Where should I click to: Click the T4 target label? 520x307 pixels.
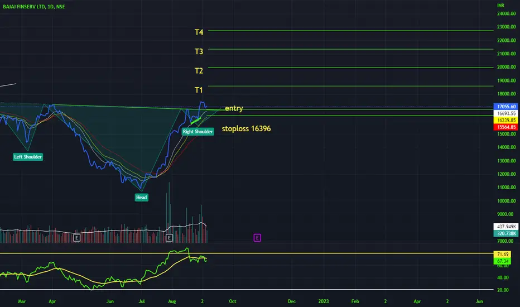[x=199, y=32]
